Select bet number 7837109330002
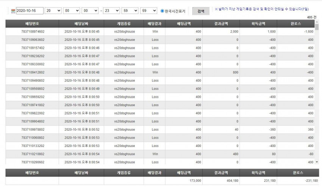The height and width of the screenshot is (187, 322). [x=33, y=64]
